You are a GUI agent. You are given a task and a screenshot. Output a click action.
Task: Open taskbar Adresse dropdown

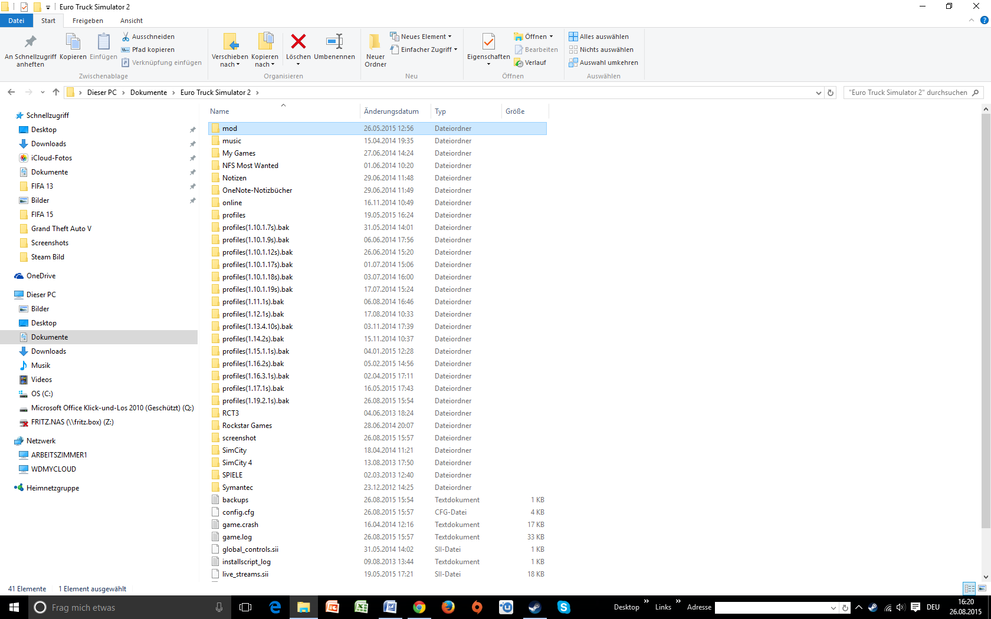pyautogui.click(x=834, y=608)
